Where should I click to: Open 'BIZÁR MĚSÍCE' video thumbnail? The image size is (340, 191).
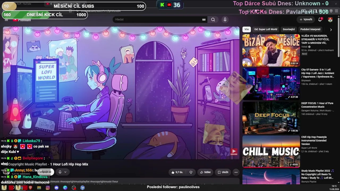point(271,50)
